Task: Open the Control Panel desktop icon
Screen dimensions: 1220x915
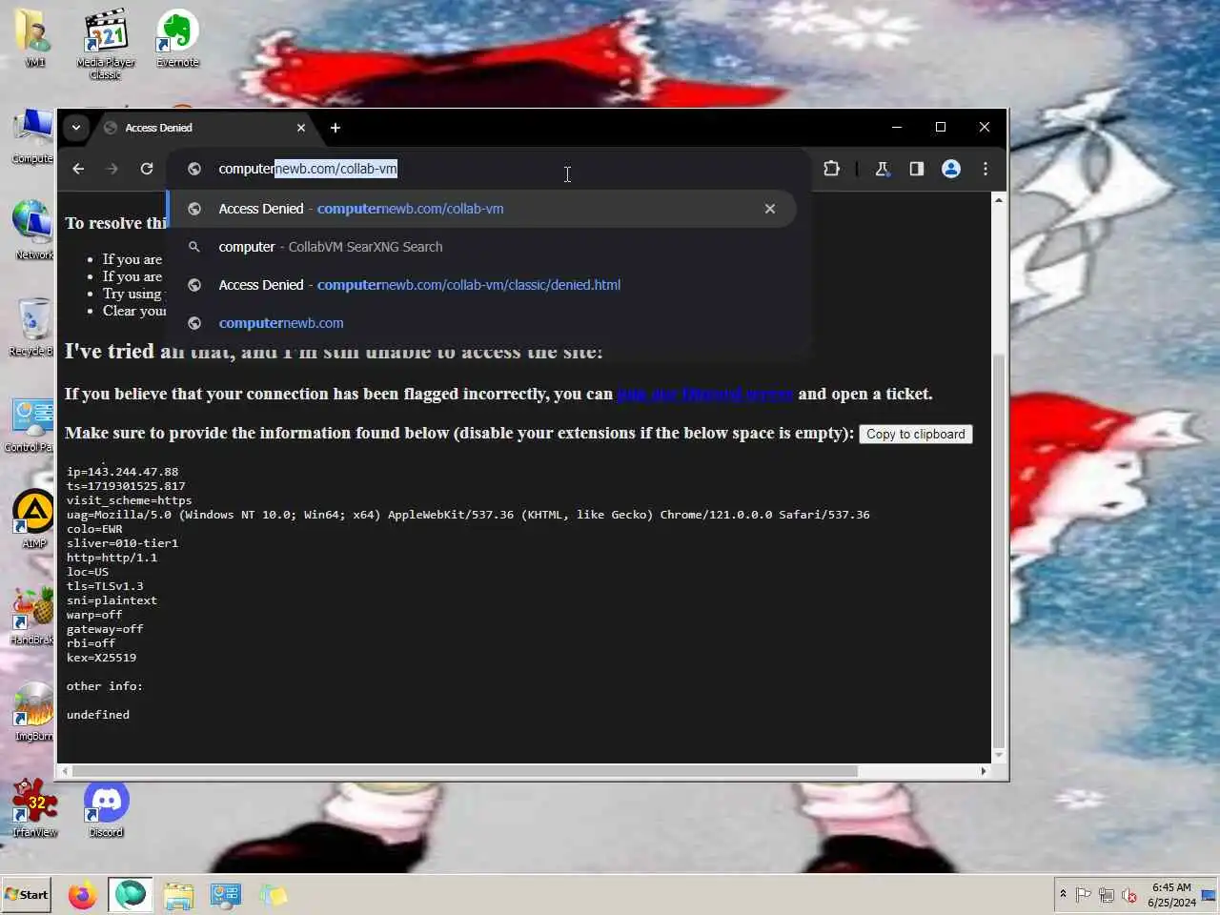Action: (x=30, y=424)
